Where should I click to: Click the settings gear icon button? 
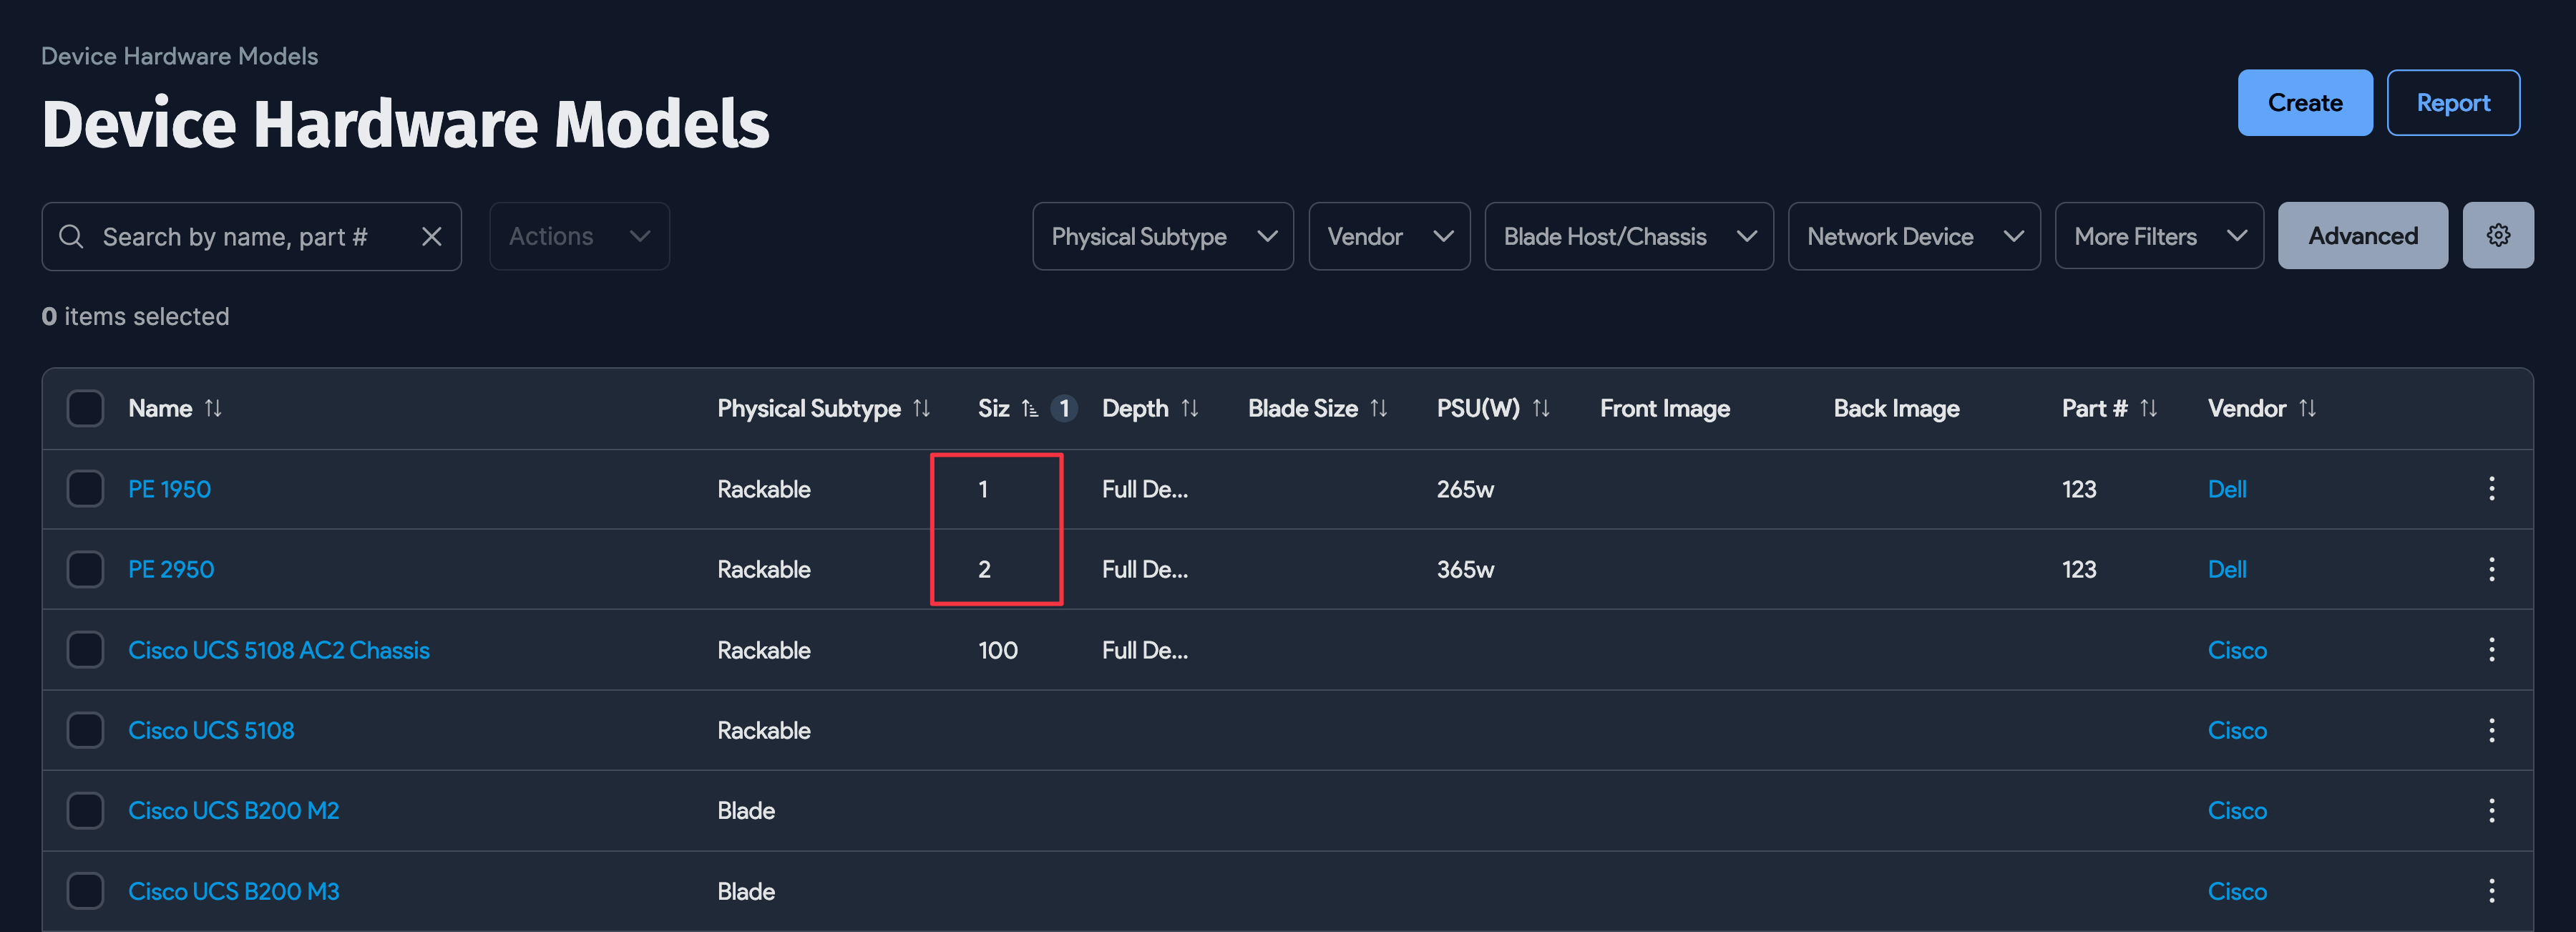pos(2497,236)
